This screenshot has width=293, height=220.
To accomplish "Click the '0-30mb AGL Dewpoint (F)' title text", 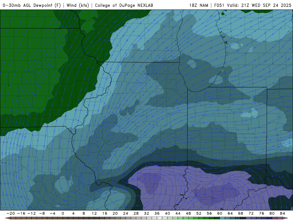I will 32,5.
